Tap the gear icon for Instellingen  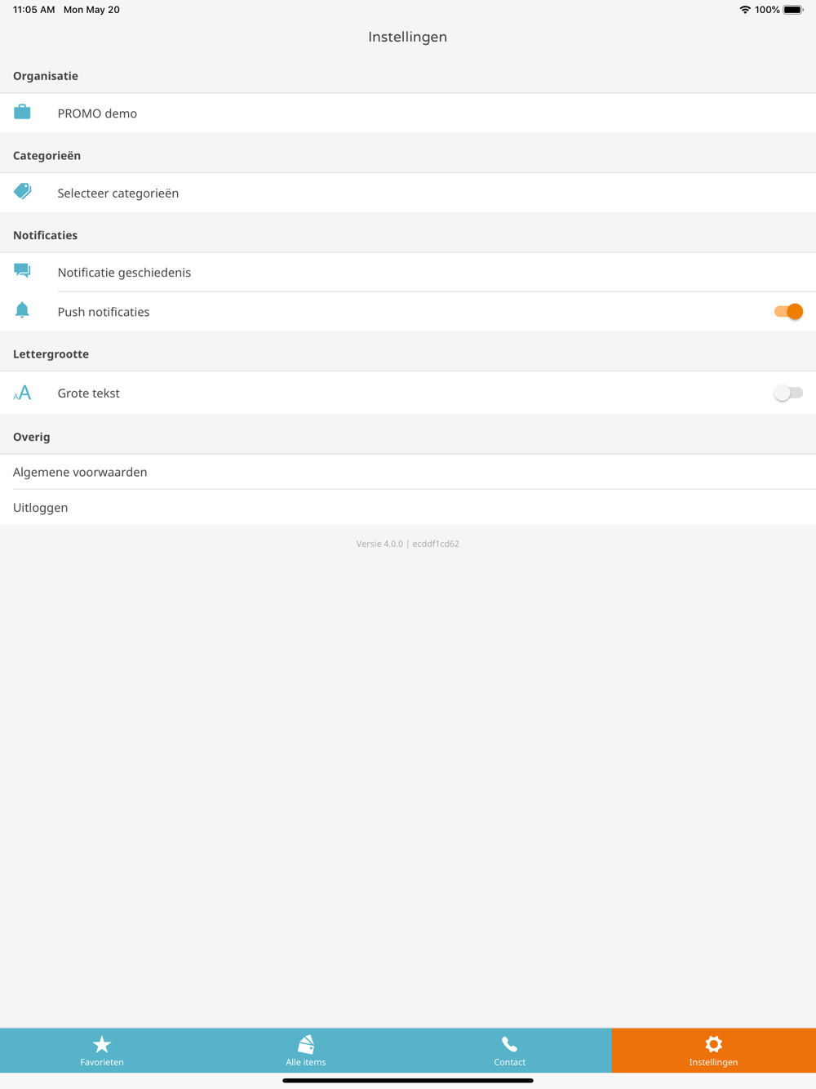pyautogui.click(x=713, y=1044)
